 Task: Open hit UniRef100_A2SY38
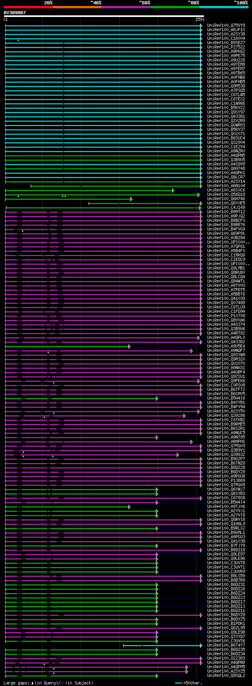[226, 34]
